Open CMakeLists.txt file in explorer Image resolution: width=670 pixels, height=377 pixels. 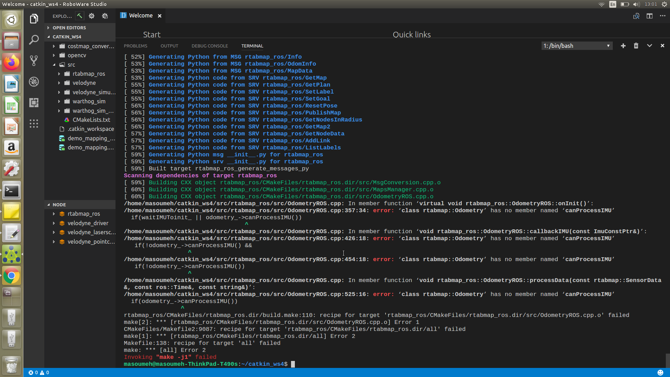(x=91, y=120)
